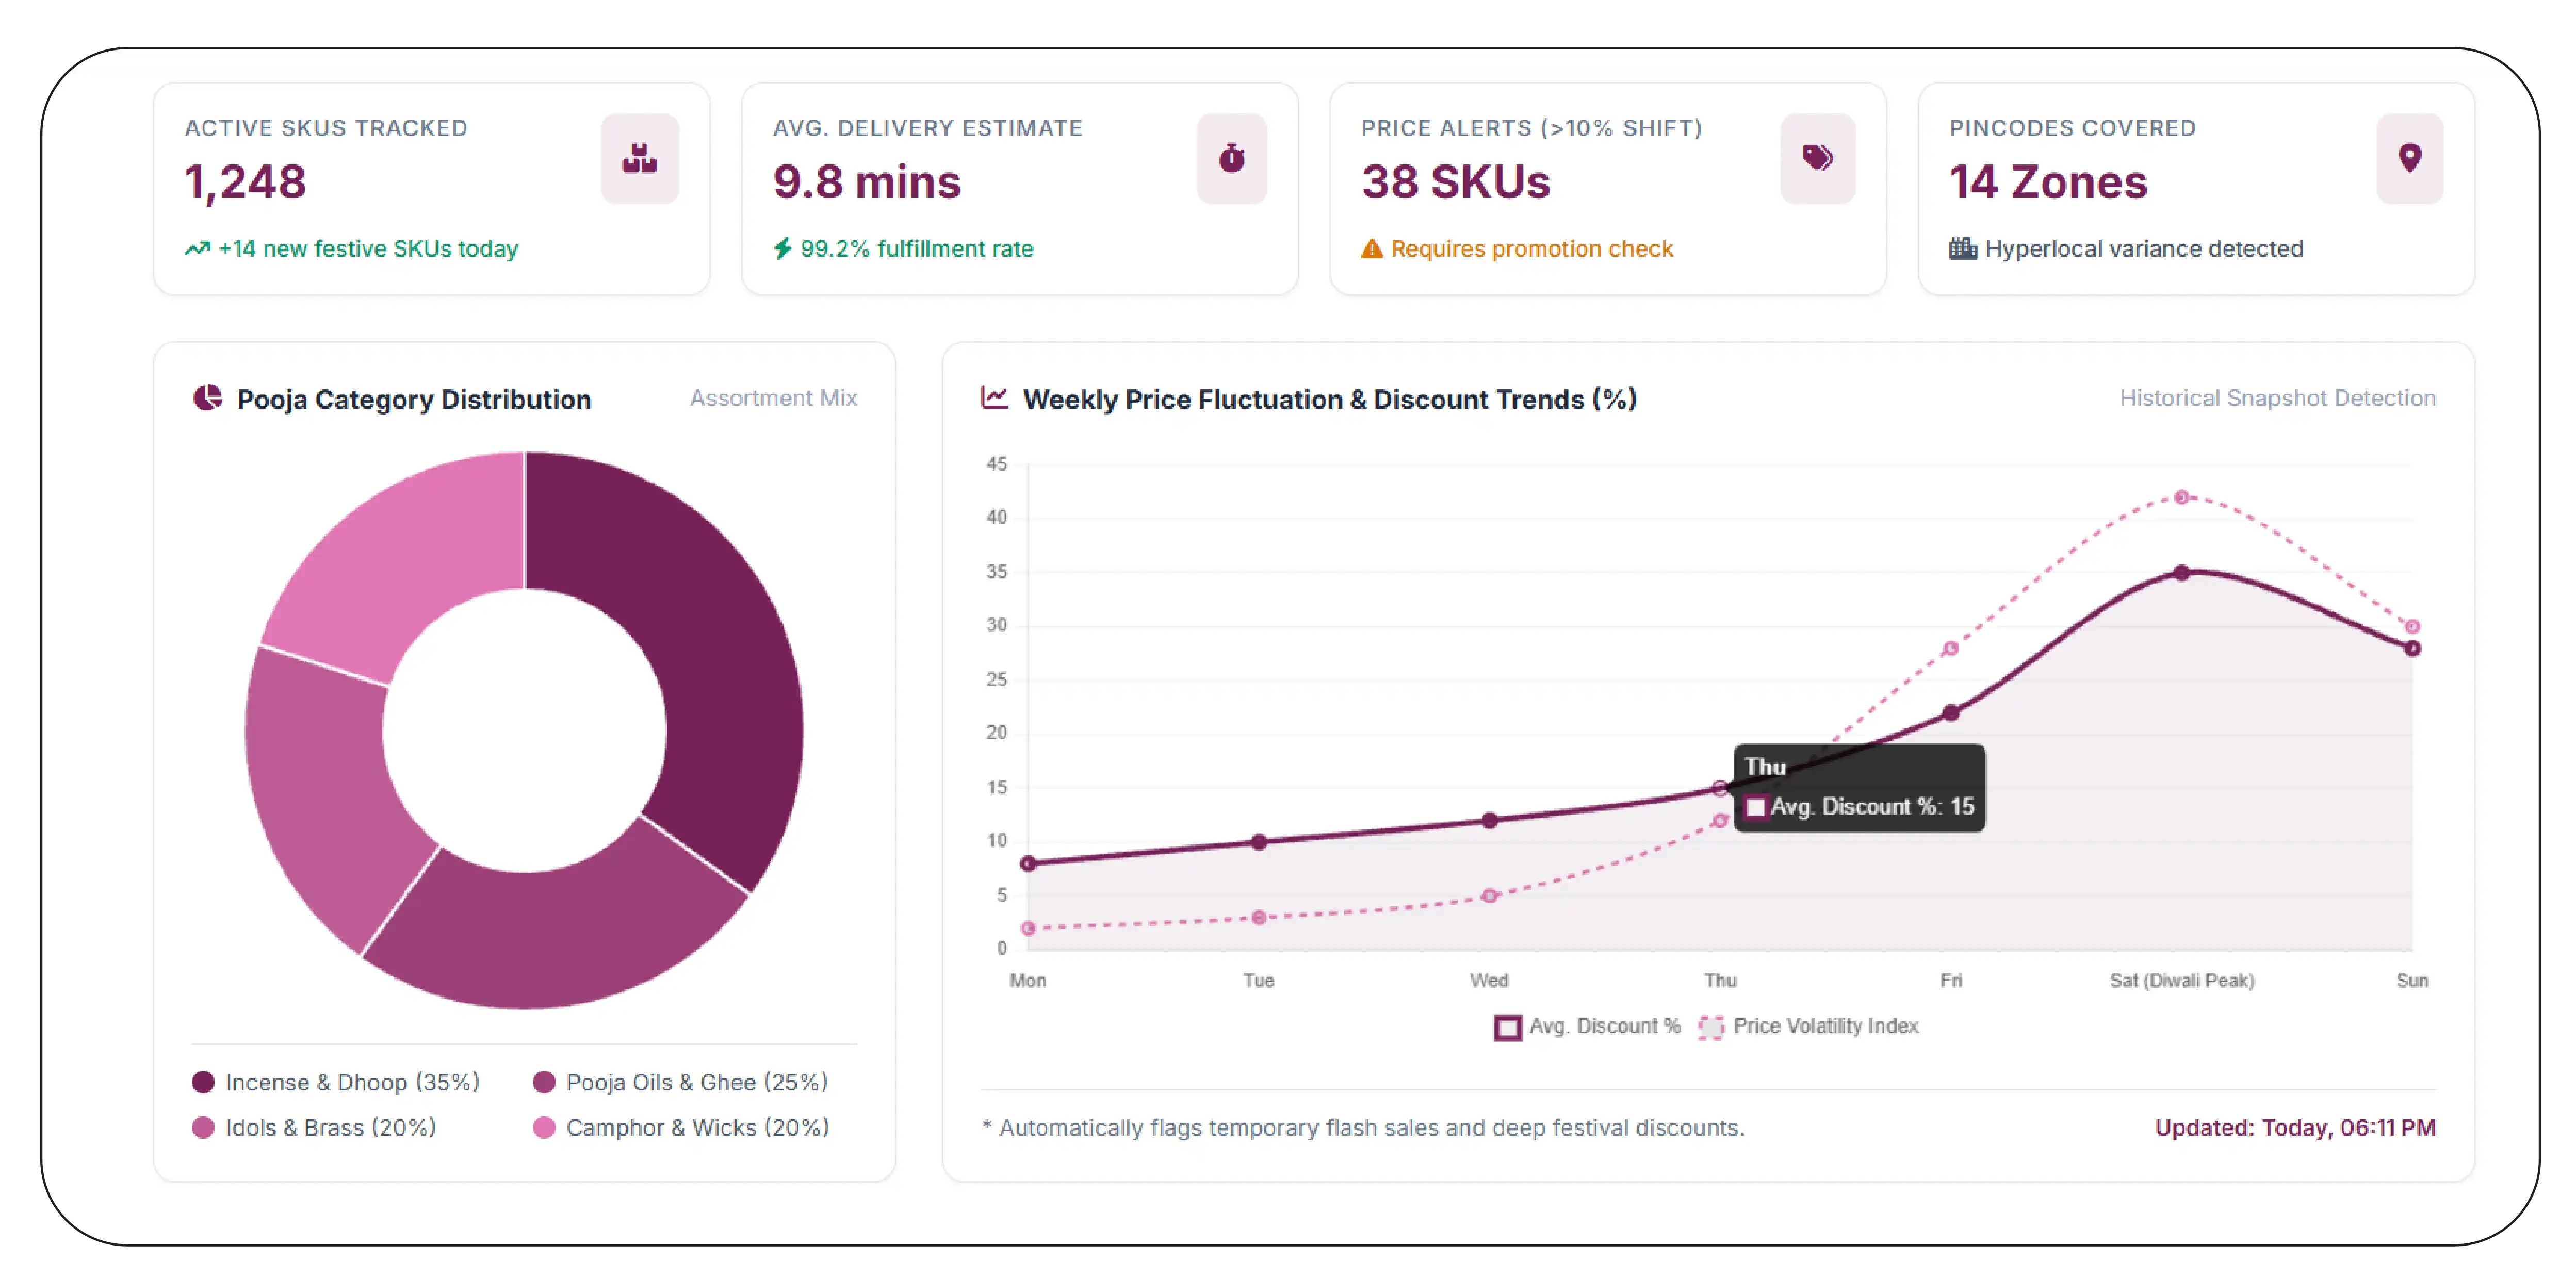Click Pooja Oils & Ghee legend color dot
This screenshot has height=1278, width=2576.
point(544,1082)
